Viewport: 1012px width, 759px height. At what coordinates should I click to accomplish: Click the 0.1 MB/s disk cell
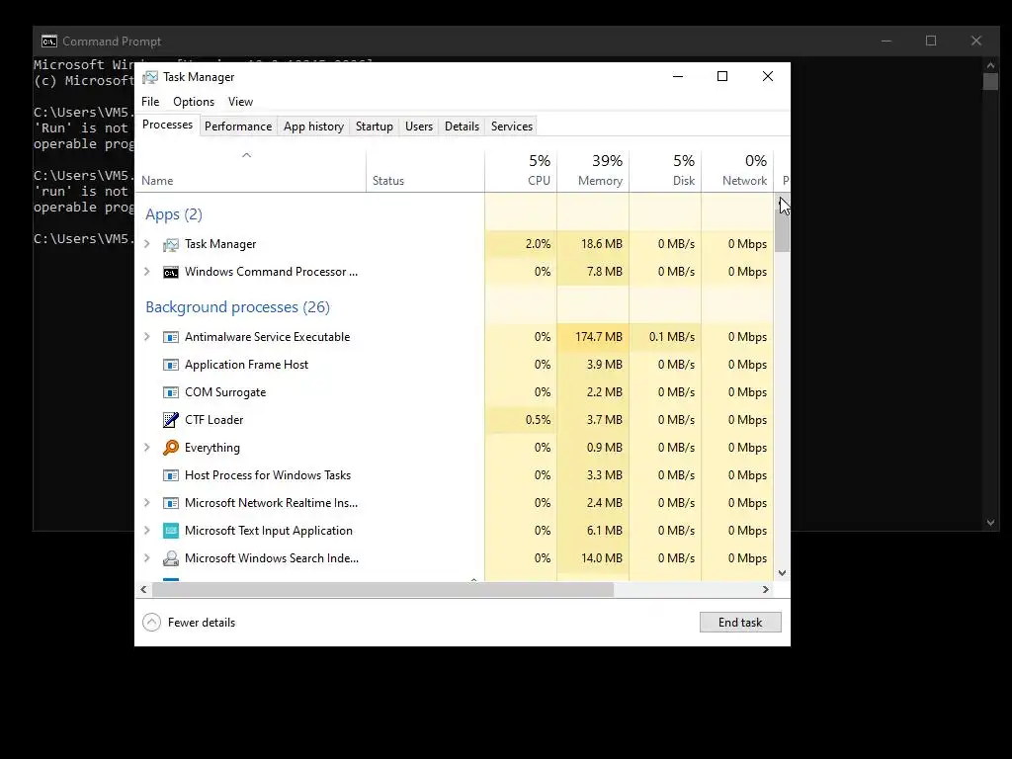[665, 337]
